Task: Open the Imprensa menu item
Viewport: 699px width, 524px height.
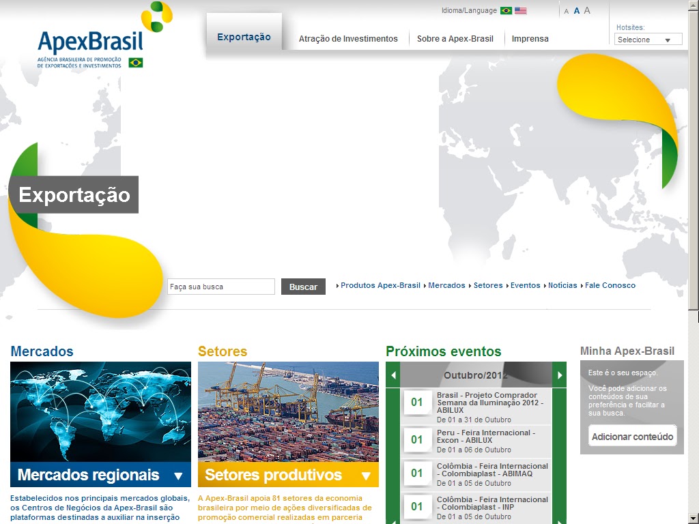Action: point(530,39)
